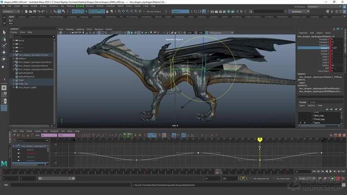Screen dimensions: 347x195
Task: Activate the Move tool in toolbox
Action: (4, 53)
